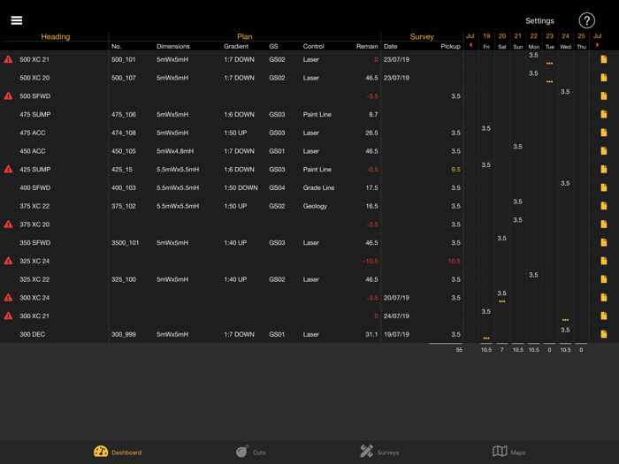619x464 pixels.
Task: Select the Heading column header
Action: point(55,37)
